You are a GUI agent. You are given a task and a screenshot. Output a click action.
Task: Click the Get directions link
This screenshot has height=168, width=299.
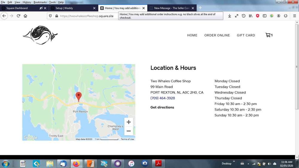click(162, 107)
